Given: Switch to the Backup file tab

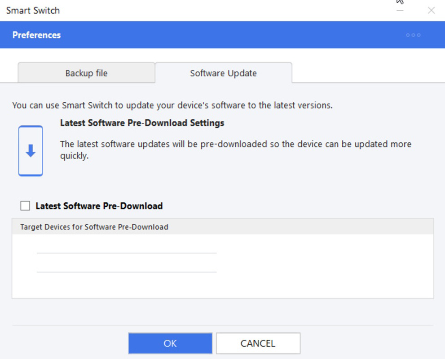Looking at the screenshot, I should click(x=87, y=73).
